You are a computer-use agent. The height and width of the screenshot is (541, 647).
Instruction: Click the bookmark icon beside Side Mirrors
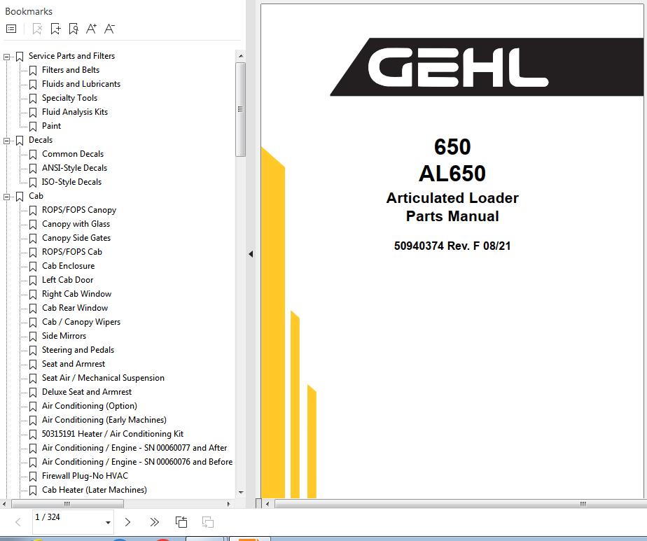(33, 337)
